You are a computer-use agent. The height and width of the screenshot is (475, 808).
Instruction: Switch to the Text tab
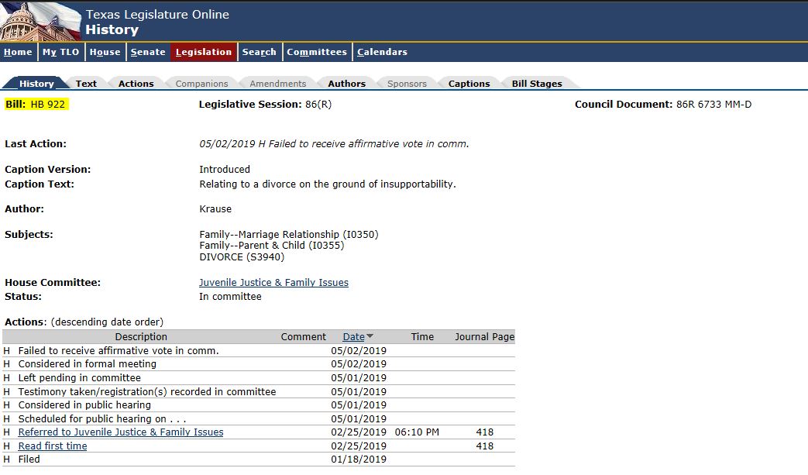pyautogui.click(x=86, y=84)
